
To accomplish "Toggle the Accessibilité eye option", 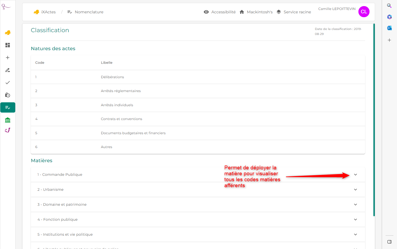I will point(220,12).
